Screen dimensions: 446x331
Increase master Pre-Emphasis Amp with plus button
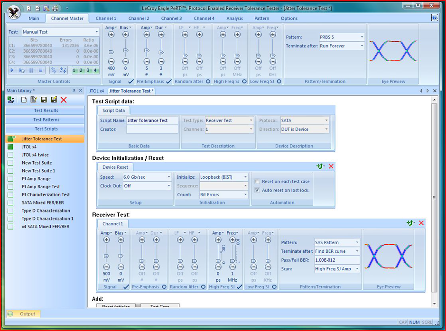click(x=147, y=35)
